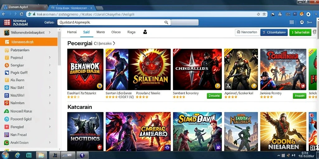This screenshot has height=159, width=319.
Task: Open the home icon in the browser toolbar
Action: tap(273, 14)
